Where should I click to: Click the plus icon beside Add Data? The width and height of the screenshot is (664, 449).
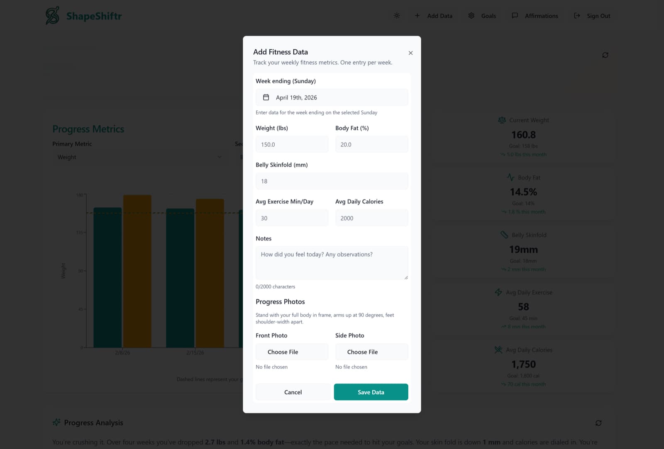417,16
